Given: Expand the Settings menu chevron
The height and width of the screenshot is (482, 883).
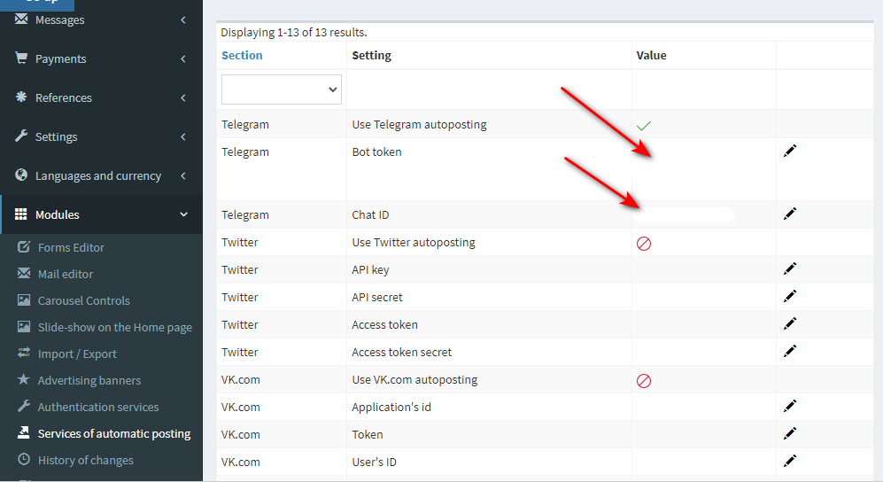Looking at the screenshot, I should (183, 136).
